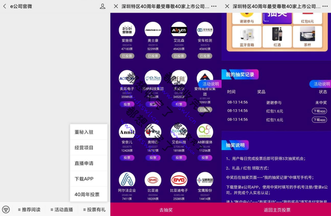Select the 红包6元 prize tile

coord(307,18)
